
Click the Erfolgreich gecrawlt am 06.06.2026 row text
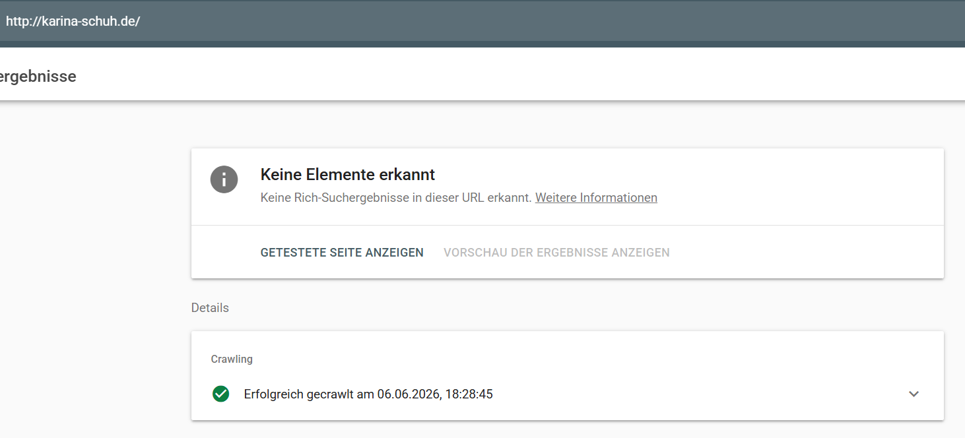[368, 394]
